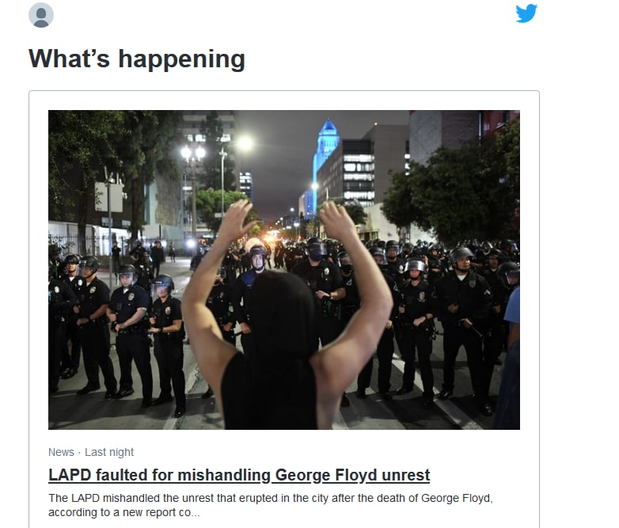Viewport: 619px width, 528px height.
Task: Click the word mishandling in the headline
Action: (x=224, y=475)
